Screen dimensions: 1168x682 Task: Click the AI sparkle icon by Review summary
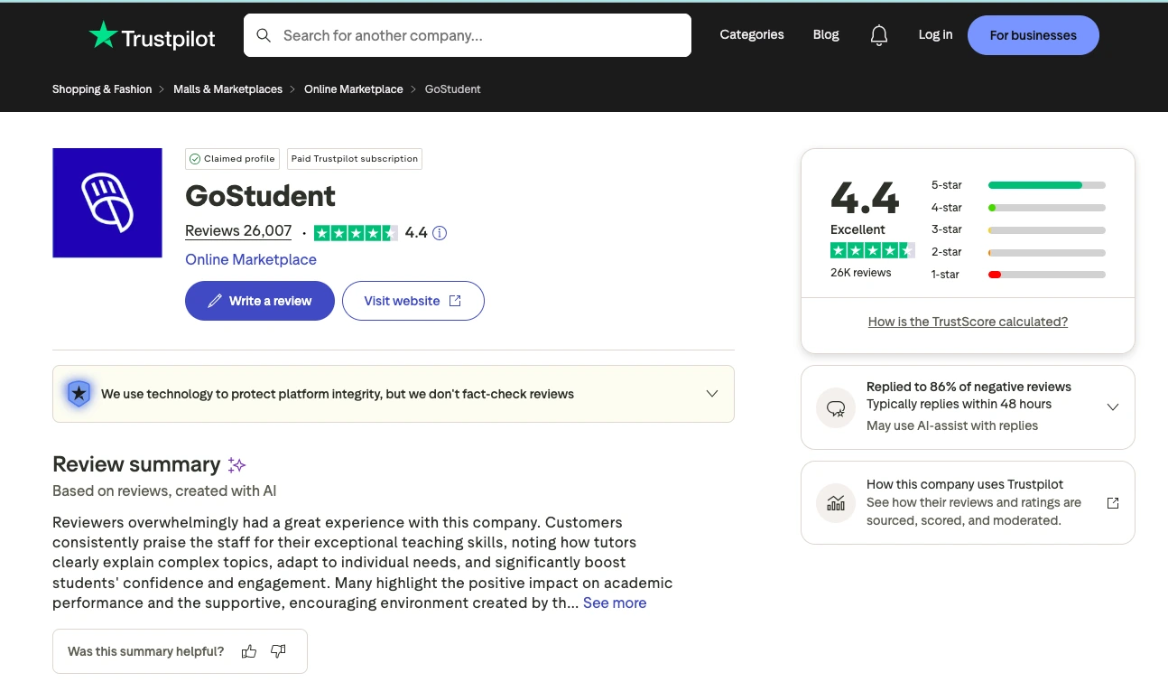point(237,465)
